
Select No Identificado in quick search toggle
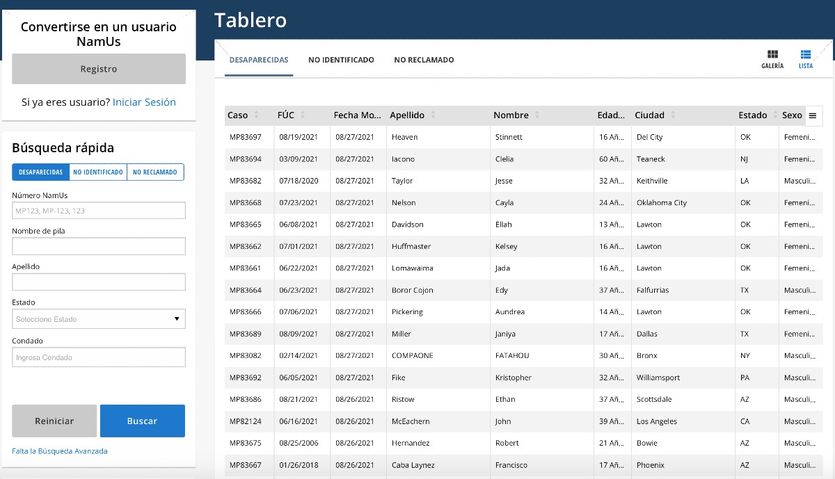point(98,172)
